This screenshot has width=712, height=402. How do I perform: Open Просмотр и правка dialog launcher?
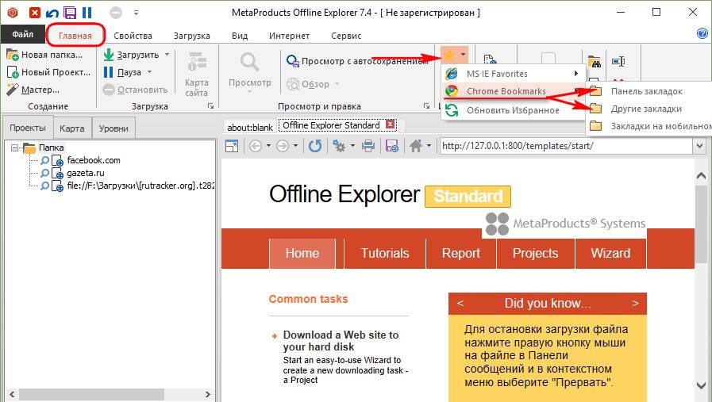coord(426,105)
